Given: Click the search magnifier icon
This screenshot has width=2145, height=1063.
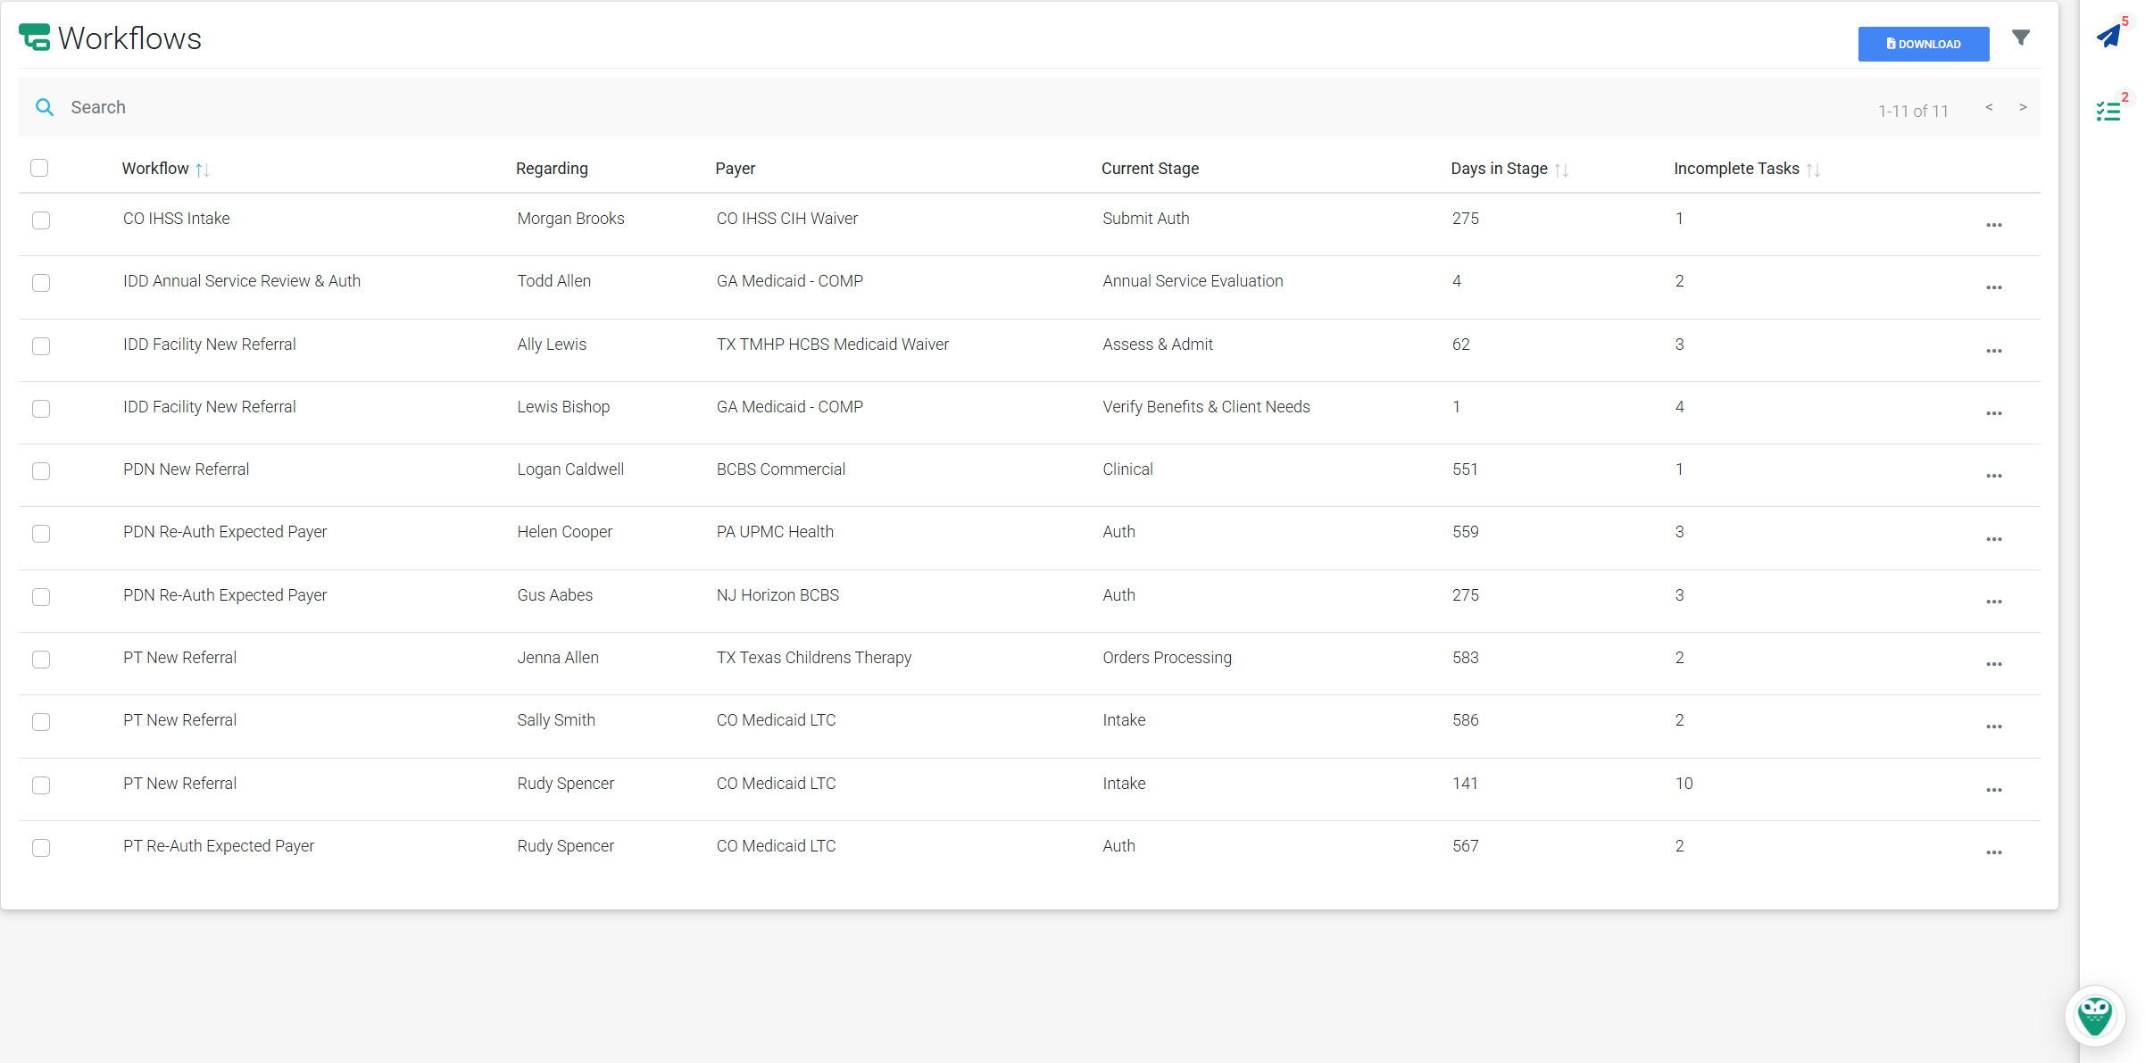Looking at the screenshot, I should [44, 107].
